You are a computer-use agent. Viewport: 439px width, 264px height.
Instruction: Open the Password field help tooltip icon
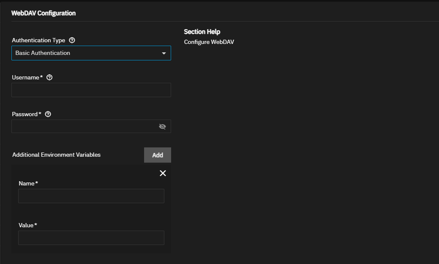pyautogui.click(x=48, y=114)
